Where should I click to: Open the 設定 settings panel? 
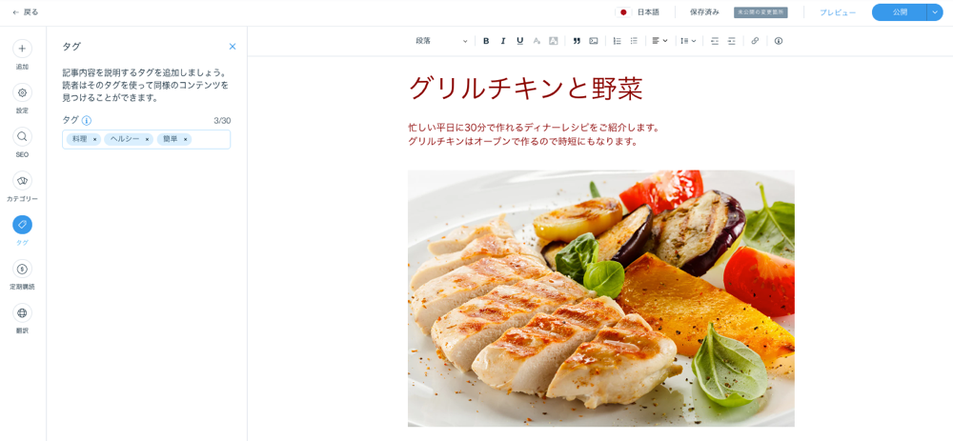pos(23,98)
